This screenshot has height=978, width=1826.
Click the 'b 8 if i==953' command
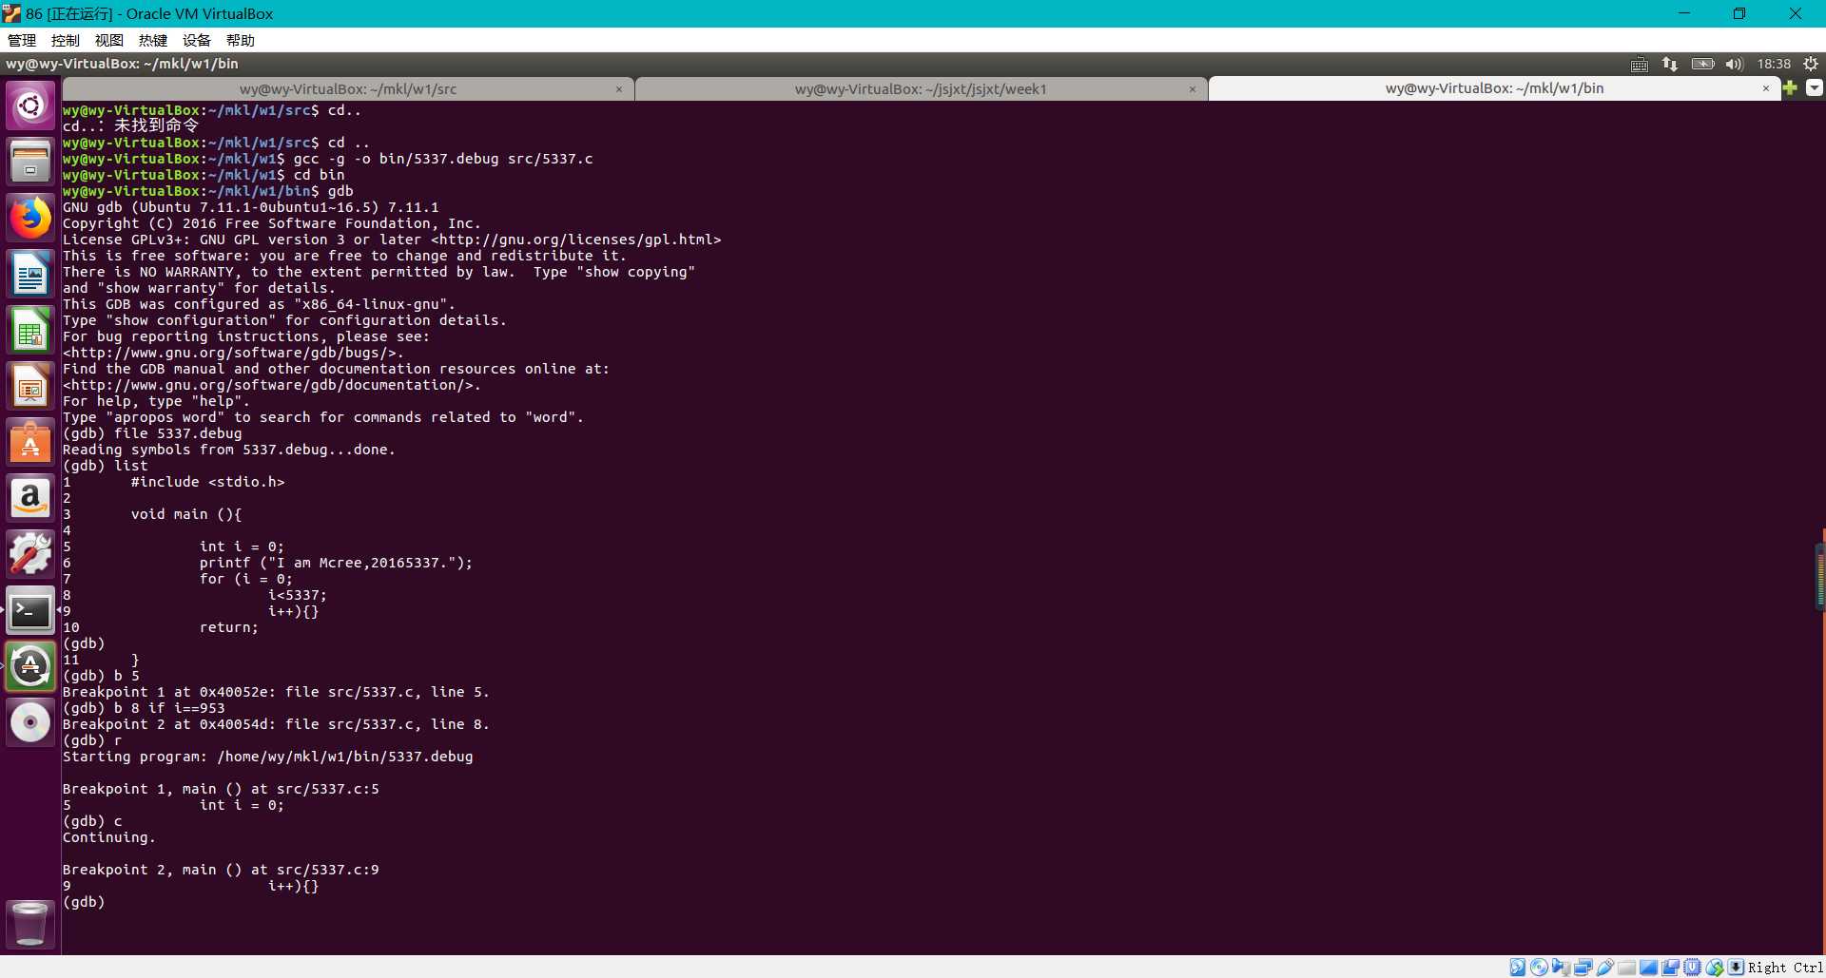coord(169,708)
